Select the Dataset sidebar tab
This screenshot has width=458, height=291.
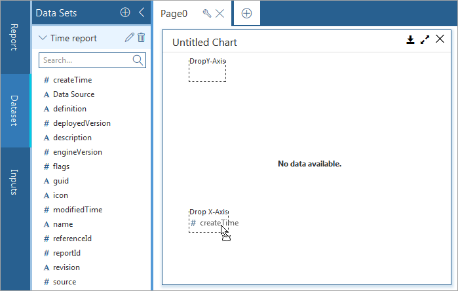(14, 111)
